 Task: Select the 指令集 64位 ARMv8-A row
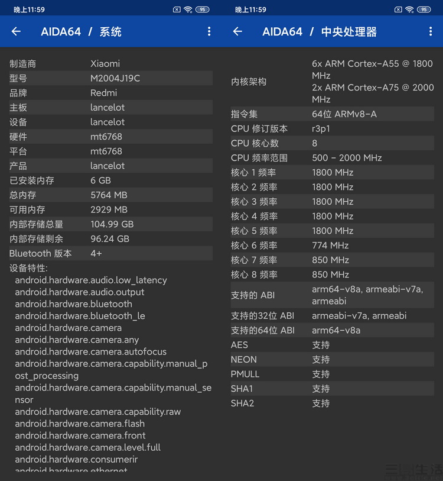[x=333, y=114]
